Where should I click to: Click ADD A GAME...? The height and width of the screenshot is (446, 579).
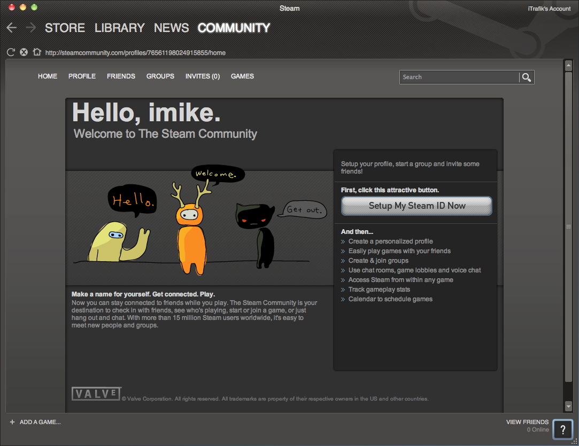pyautogui.click(x=40, y=421)
